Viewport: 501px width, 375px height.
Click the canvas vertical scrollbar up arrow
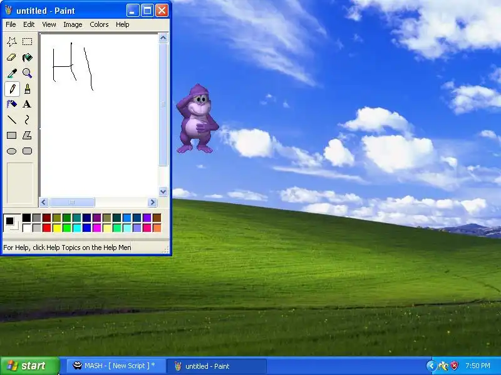tap(163, 38)
